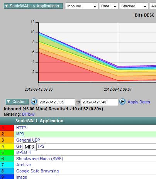Click the mint color swatch for row 6
Image resolution: width=156 pixels, height=179 pixels.
[x=7, y=159]
